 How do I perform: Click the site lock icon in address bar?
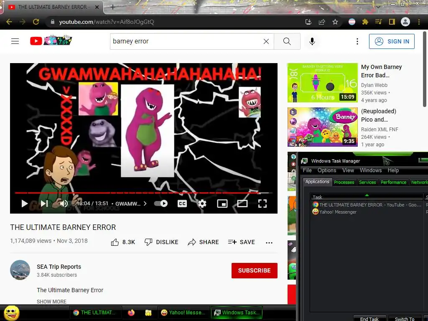tap(53, 22)
